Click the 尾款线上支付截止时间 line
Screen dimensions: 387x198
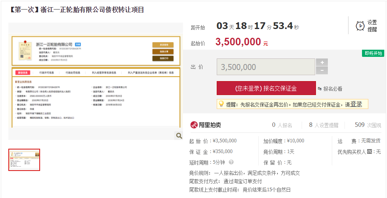[x=240, y=190]
